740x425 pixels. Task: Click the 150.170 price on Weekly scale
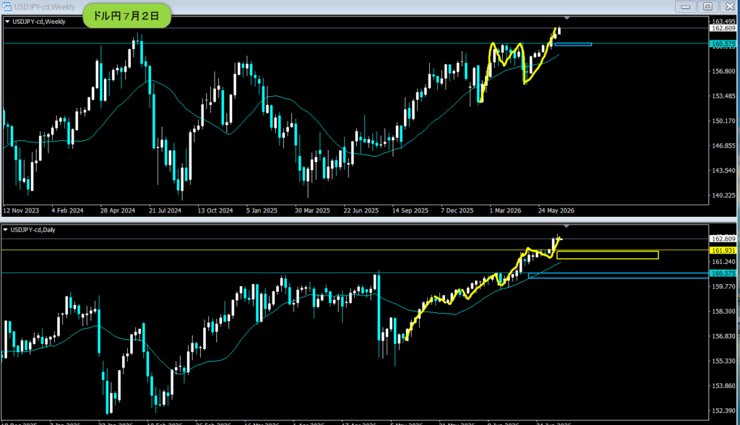(x=723, y=121)
